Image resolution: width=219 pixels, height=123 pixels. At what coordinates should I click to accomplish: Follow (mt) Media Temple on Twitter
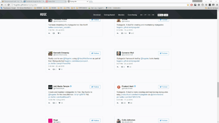pos(95,87)
